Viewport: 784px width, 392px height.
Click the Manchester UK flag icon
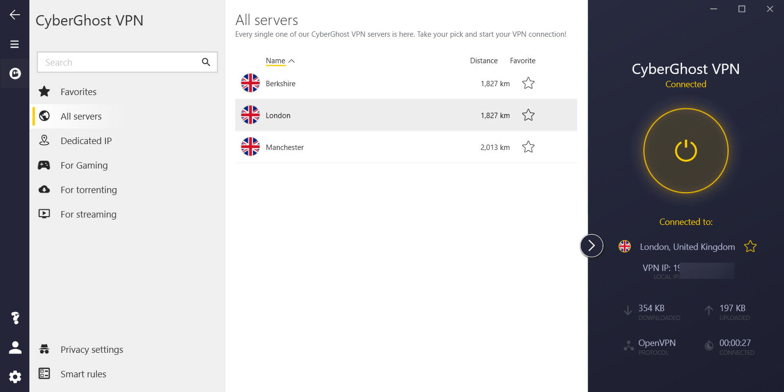(x=250, y=147)
